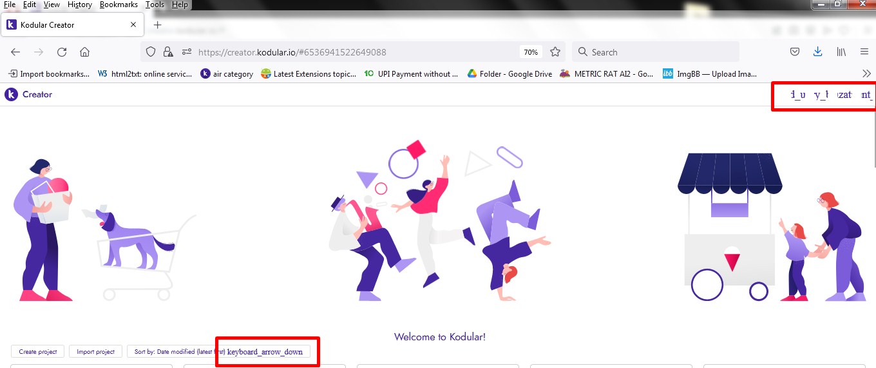Click the Import project button
Image resolution: width=876 pixels, height=368 pixels.
[95, 352]
